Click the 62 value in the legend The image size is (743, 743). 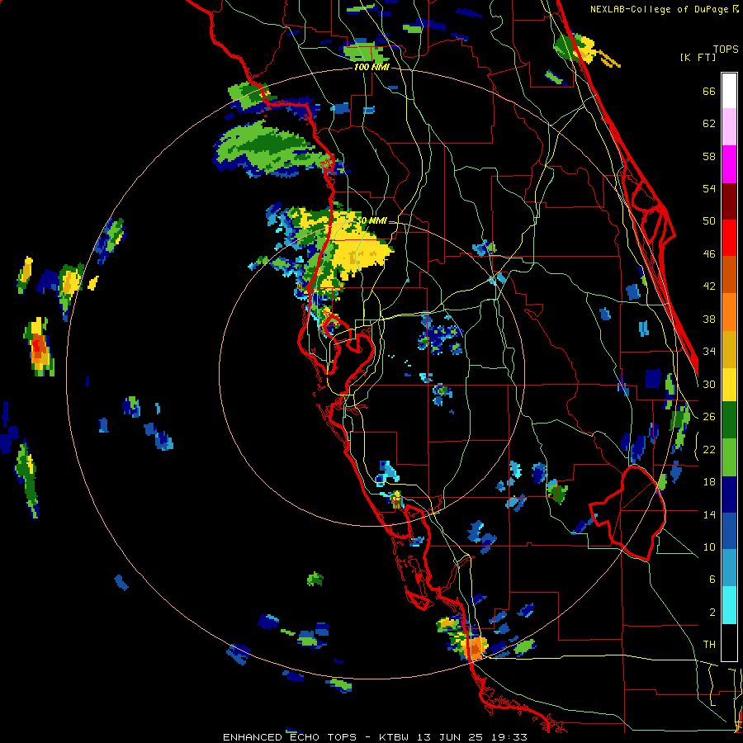point(709,124)
